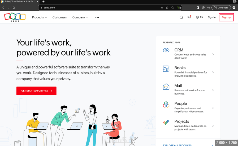Click Get Started For Free button
Image resolution: width=238 pixels, height=146 pixels.
(36, 91)
